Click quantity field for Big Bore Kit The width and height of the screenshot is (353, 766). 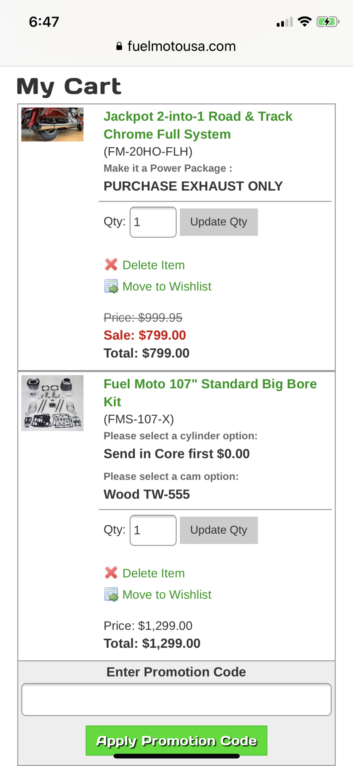click(153, 530)
